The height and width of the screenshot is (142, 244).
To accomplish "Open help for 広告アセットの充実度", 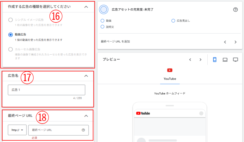I will coord(236,10).
